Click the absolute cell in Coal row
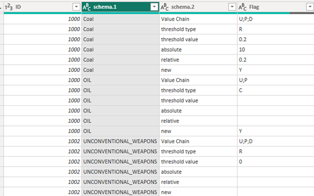 click(x=198, y=50)
